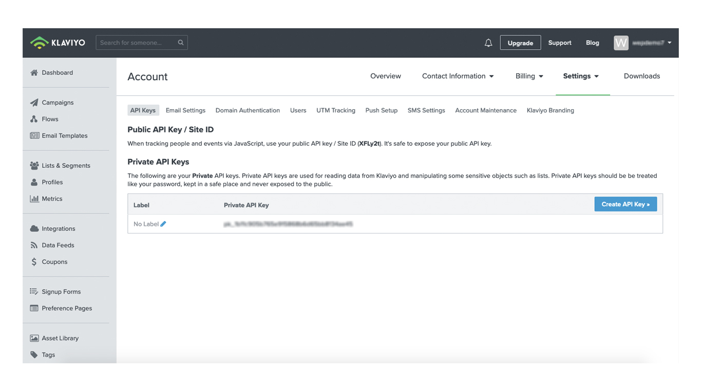Click the Create API Key button

[x=626, y=204]
